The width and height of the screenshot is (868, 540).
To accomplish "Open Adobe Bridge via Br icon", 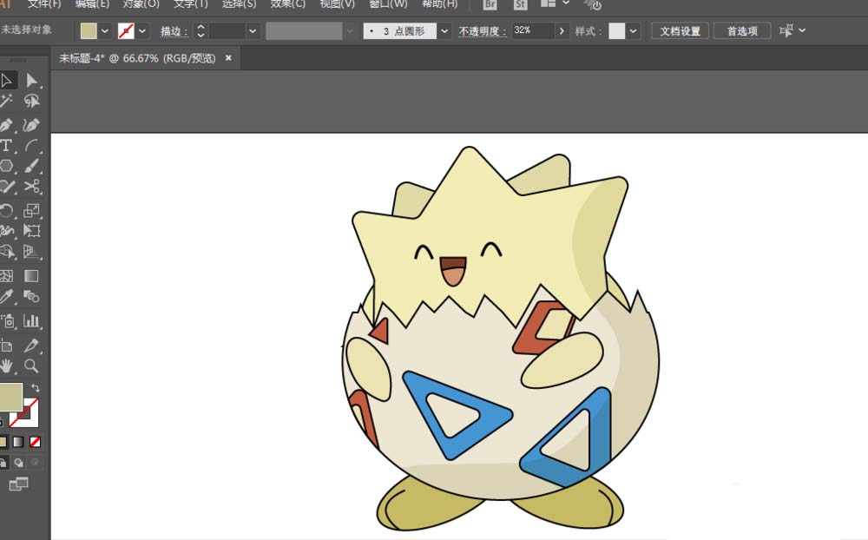I will pyautogui.click(x=490, y=5).
